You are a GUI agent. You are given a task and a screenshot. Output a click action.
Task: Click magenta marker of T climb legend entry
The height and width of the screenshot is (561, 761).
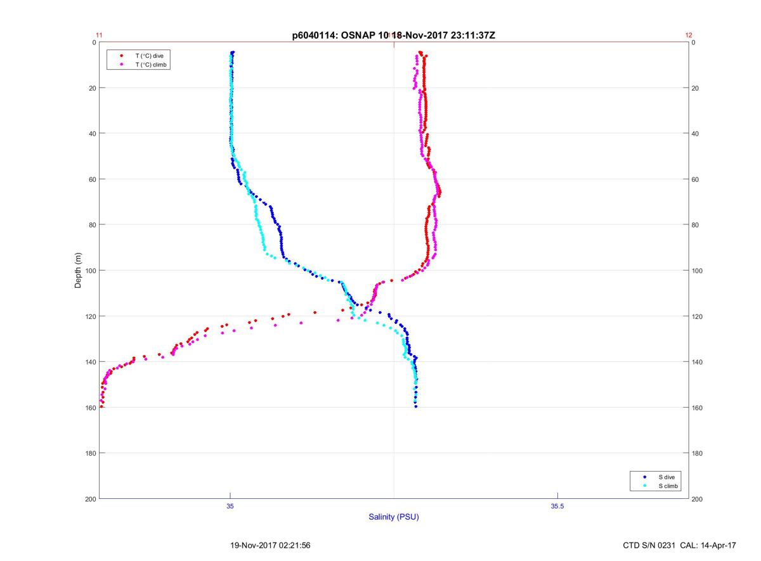tap(121, 65)
